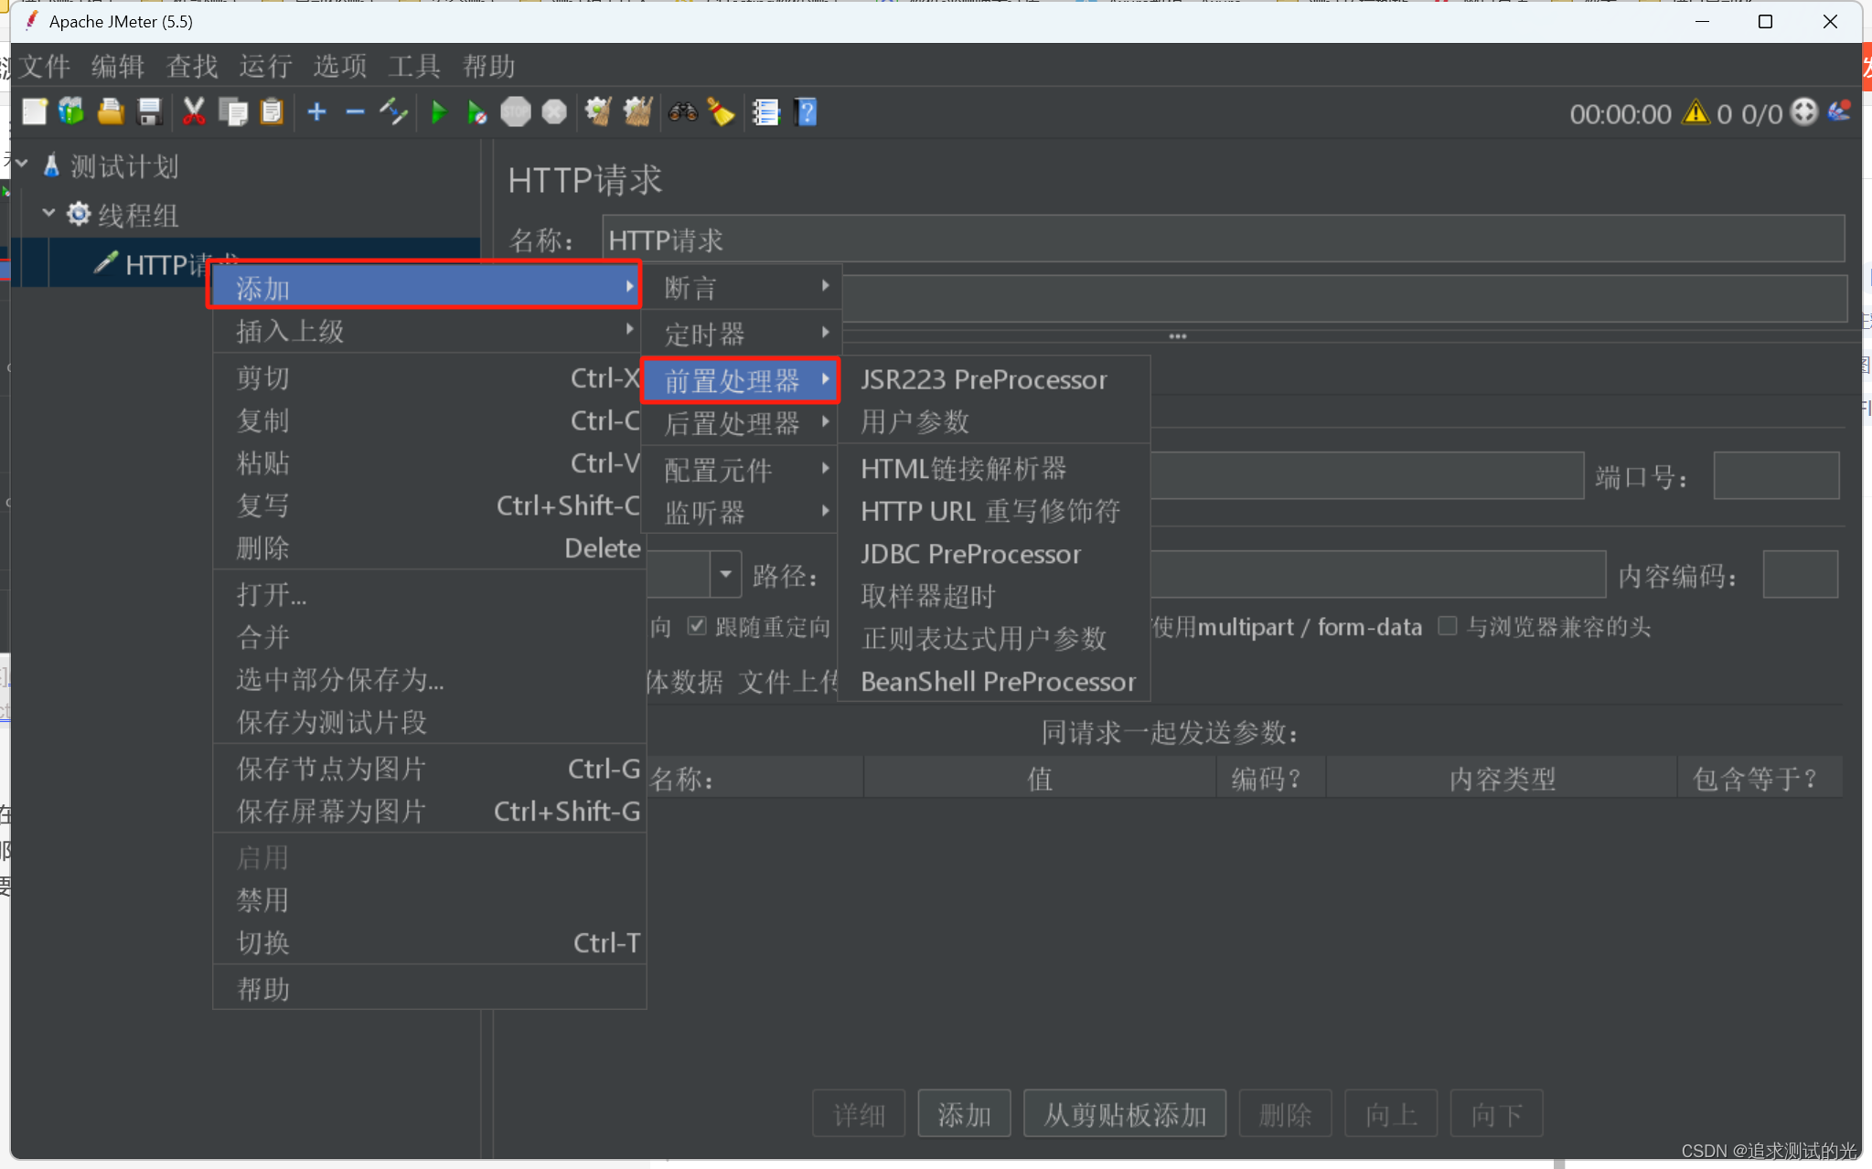Open the 运行 menu

click(266, 66)
